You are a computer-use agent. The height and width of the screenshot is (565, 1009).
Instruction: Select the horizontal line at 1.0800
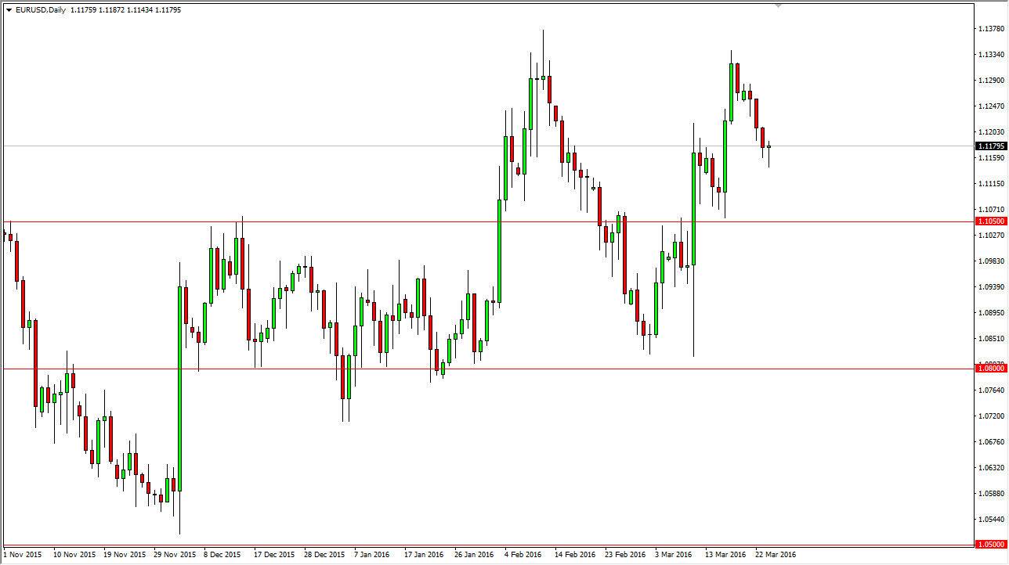pos(470,368)
